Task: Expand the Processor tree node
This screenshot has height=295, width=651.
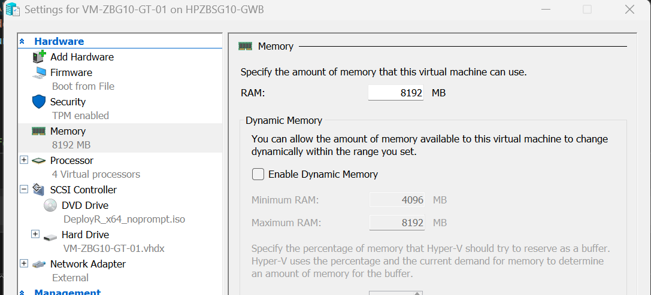Action: tap(24, 160)
